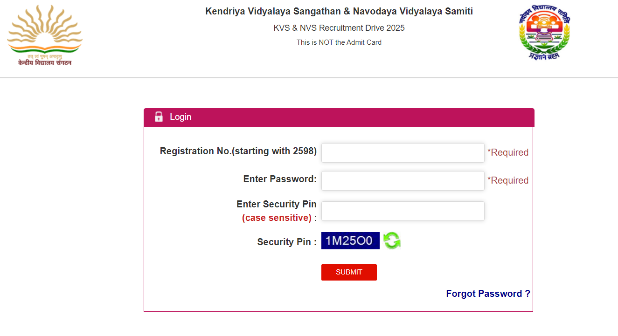Click the Login panel header title
The height and width of the screenshot is (336, 618).
pos(181,117)
